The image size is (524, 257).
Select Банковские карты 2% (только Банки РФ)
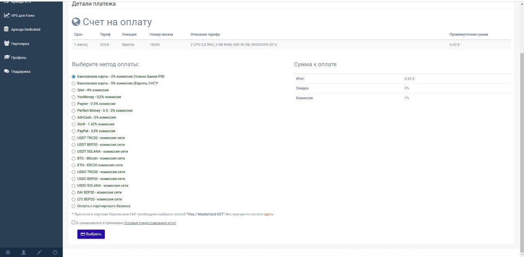point(74,77)
